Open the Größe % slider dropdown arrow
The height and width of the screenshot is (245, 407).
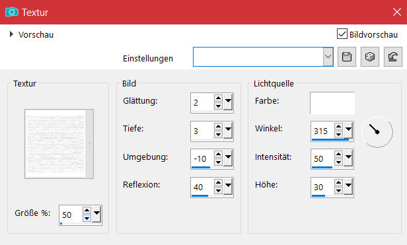click(96, 214)
